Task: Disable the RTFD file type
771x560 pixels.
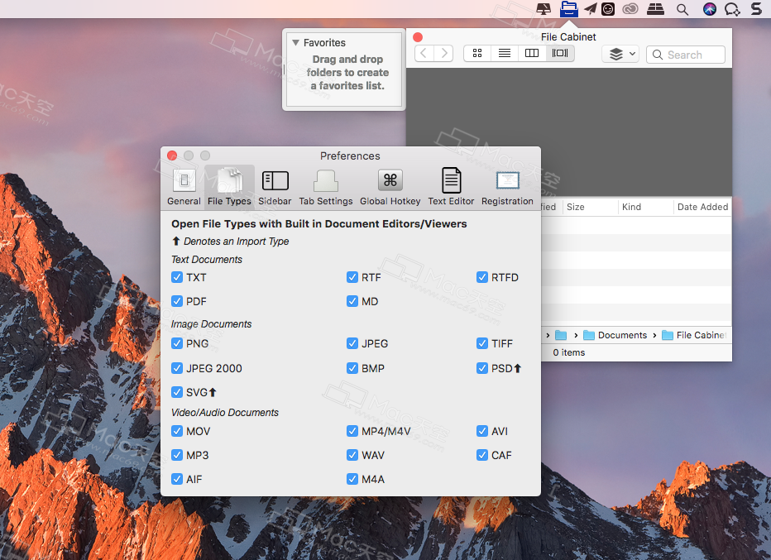Action: [481, 277]
